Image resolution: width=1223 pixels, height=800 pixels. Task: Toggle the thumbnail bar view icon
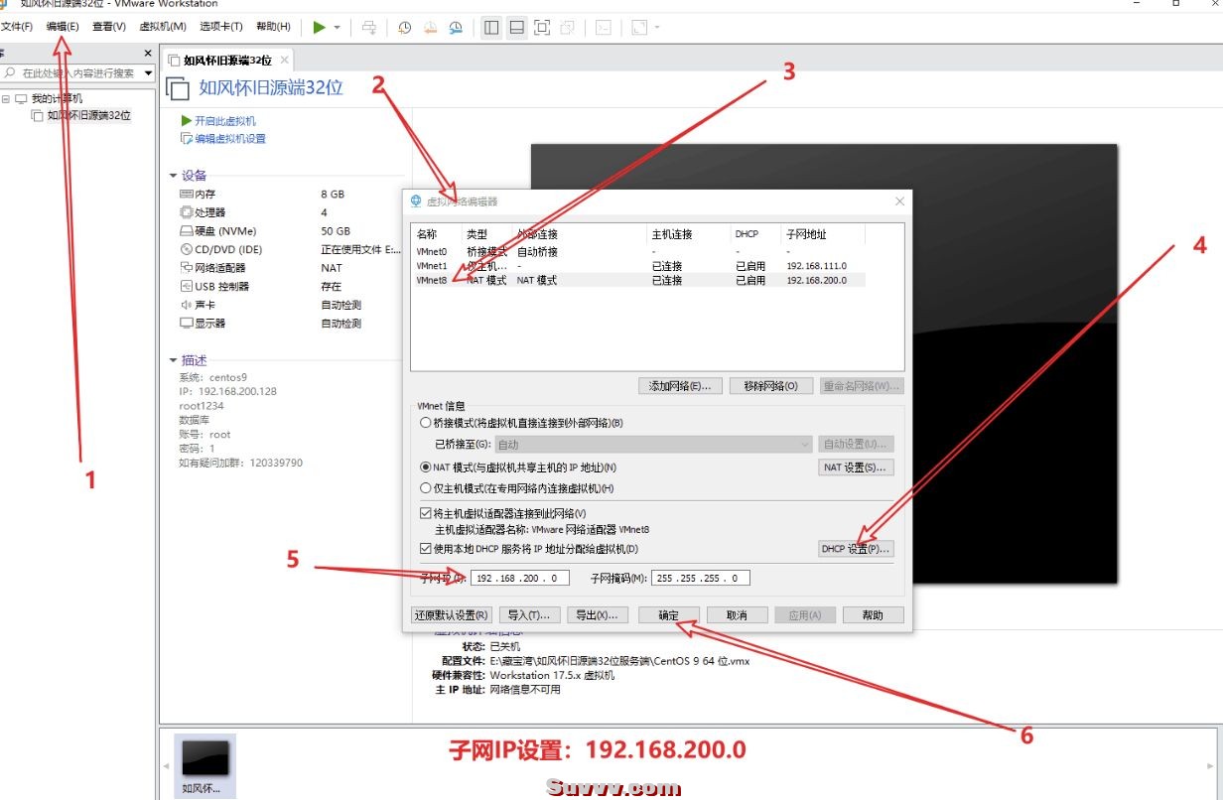point(516,27)
